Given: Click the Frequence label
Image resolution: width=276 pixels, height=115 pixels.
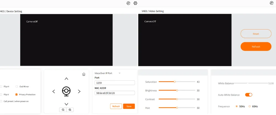Looking at the screenshot, I should pyautogui.click(x=224, y=106).
